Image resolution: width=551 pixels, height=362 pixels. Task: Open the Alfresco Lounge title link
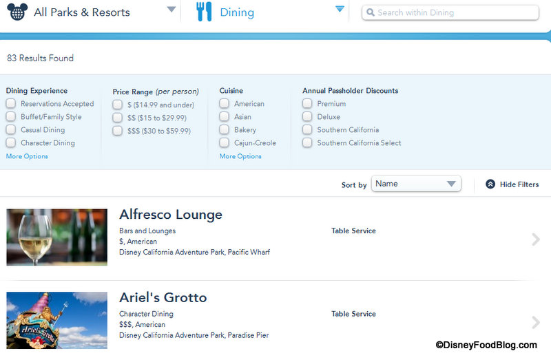(171, 215)
